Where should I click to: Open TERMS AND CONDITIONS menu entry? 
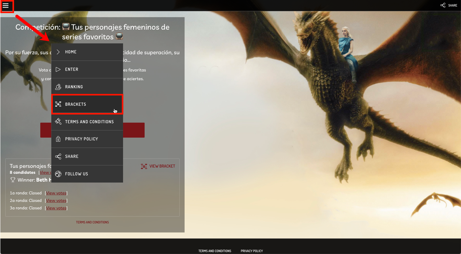pyautogui.click(x=87, y=122)
